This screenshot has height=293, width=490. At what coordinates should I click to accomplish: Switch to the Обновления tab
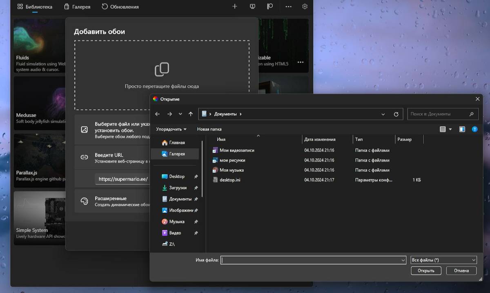click(x=120, y=7)
